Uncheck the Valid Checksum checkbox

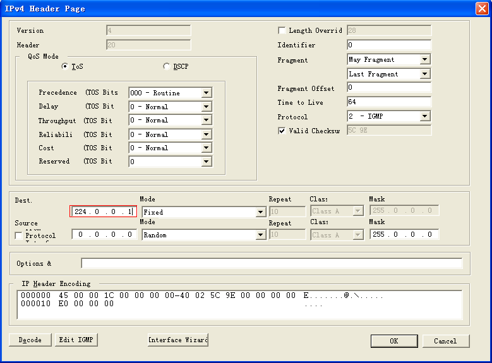282,131
